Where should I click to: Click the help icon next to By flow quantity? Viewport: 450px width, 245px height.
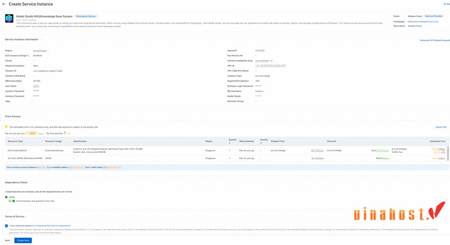point(69,134)
